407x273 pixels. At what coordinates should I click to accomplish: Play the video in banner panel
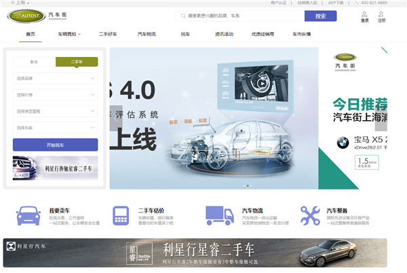tap(262, 84)
